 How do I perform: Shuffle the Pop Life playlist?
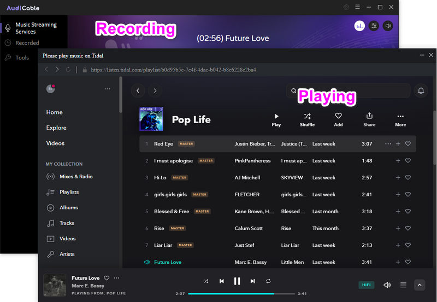(307, 120)
